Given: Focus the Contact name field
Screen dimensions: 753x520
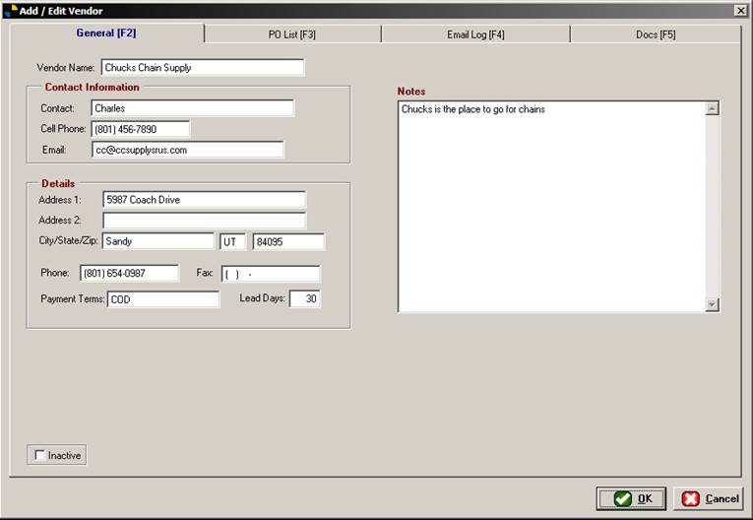Looking at the screenshot, I should pos(192,108).
